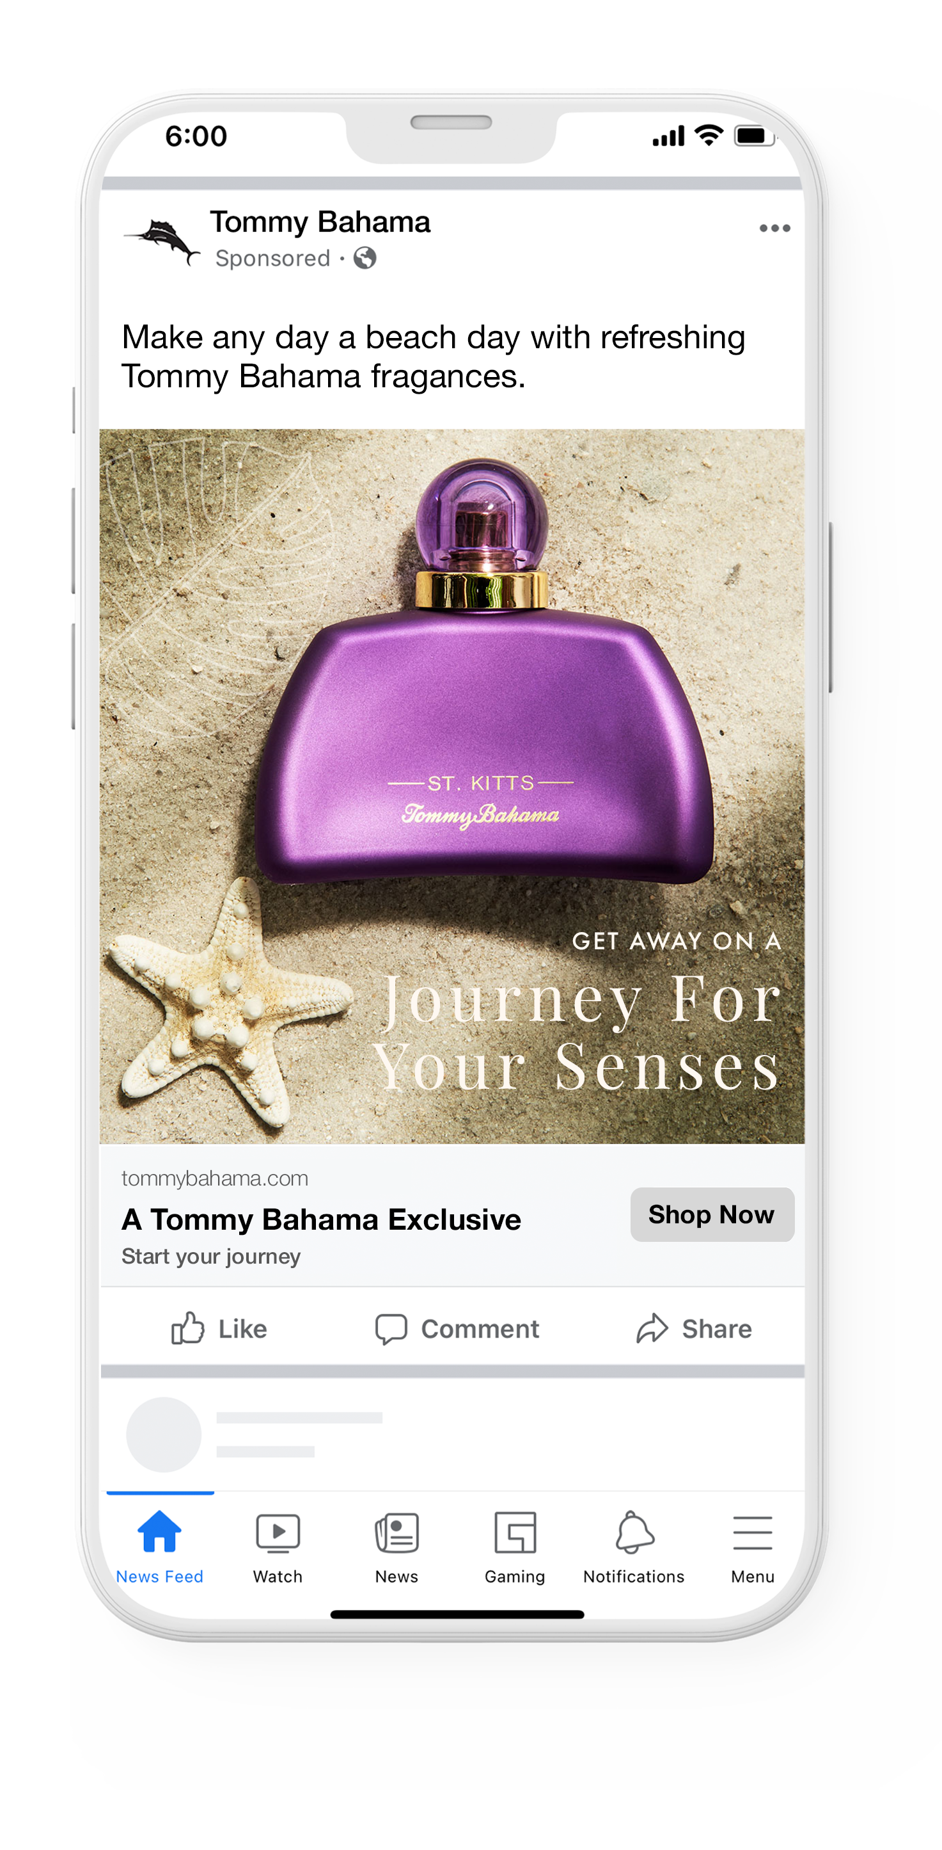
Task: Open the Comment section of the post
Action: pyautogui.click(x=457, y=1329)
